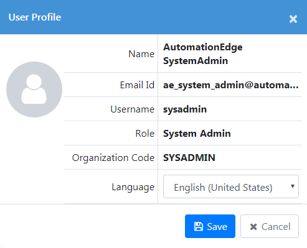Click the floppy disk icon on Save

199,226
